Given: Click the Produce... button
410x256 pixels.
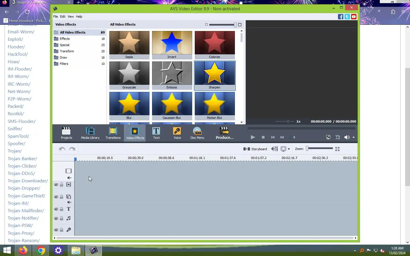Looking at the screenshot, I should pos(224,133).
